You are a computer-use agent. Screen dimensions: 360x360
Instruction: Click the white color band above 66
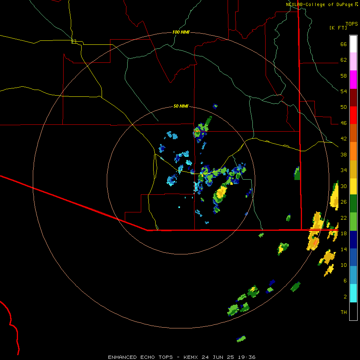(353, 44)
